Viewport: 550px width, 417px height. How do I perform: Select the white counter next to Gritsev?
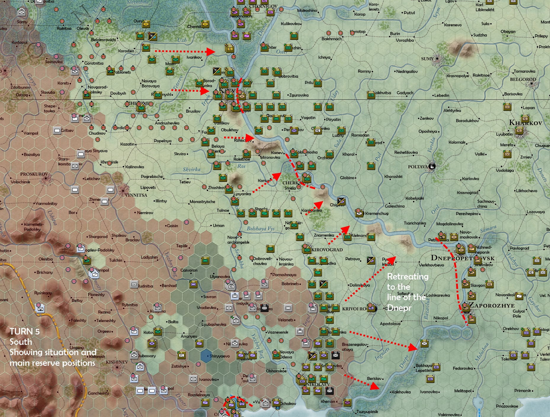(57, 130)
